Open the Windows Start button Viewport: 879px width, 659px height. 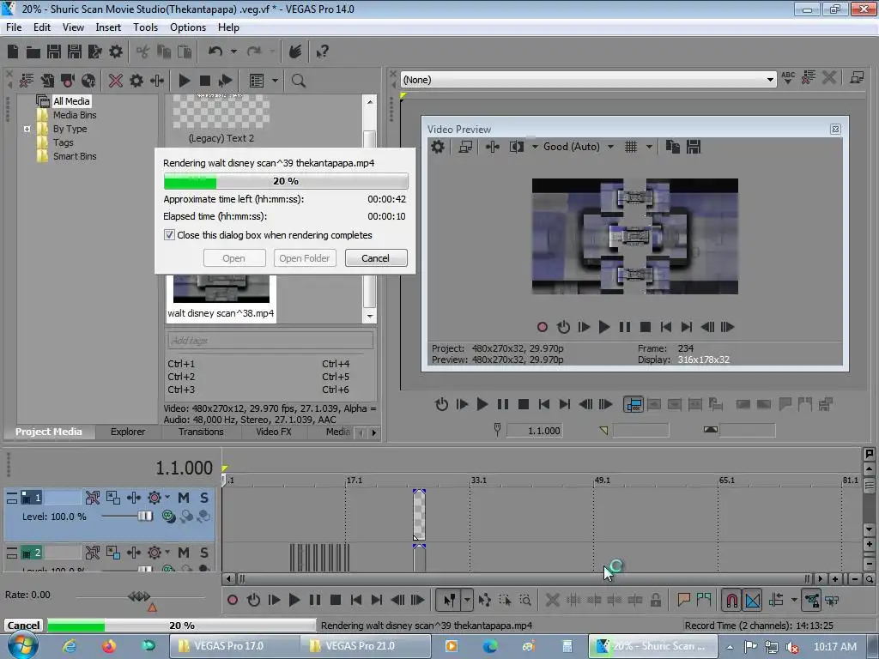click(x=22, y=645)
